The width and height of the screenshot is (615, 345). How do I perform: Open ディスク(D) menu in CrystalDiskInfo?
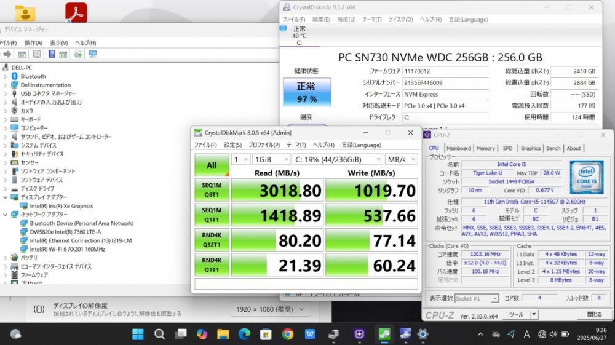click(x=400, y=19)
